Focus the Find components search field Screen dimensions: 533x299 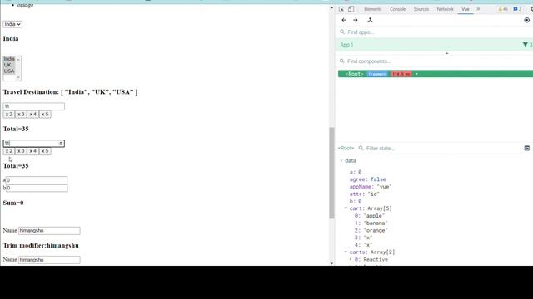coord(435,61)
